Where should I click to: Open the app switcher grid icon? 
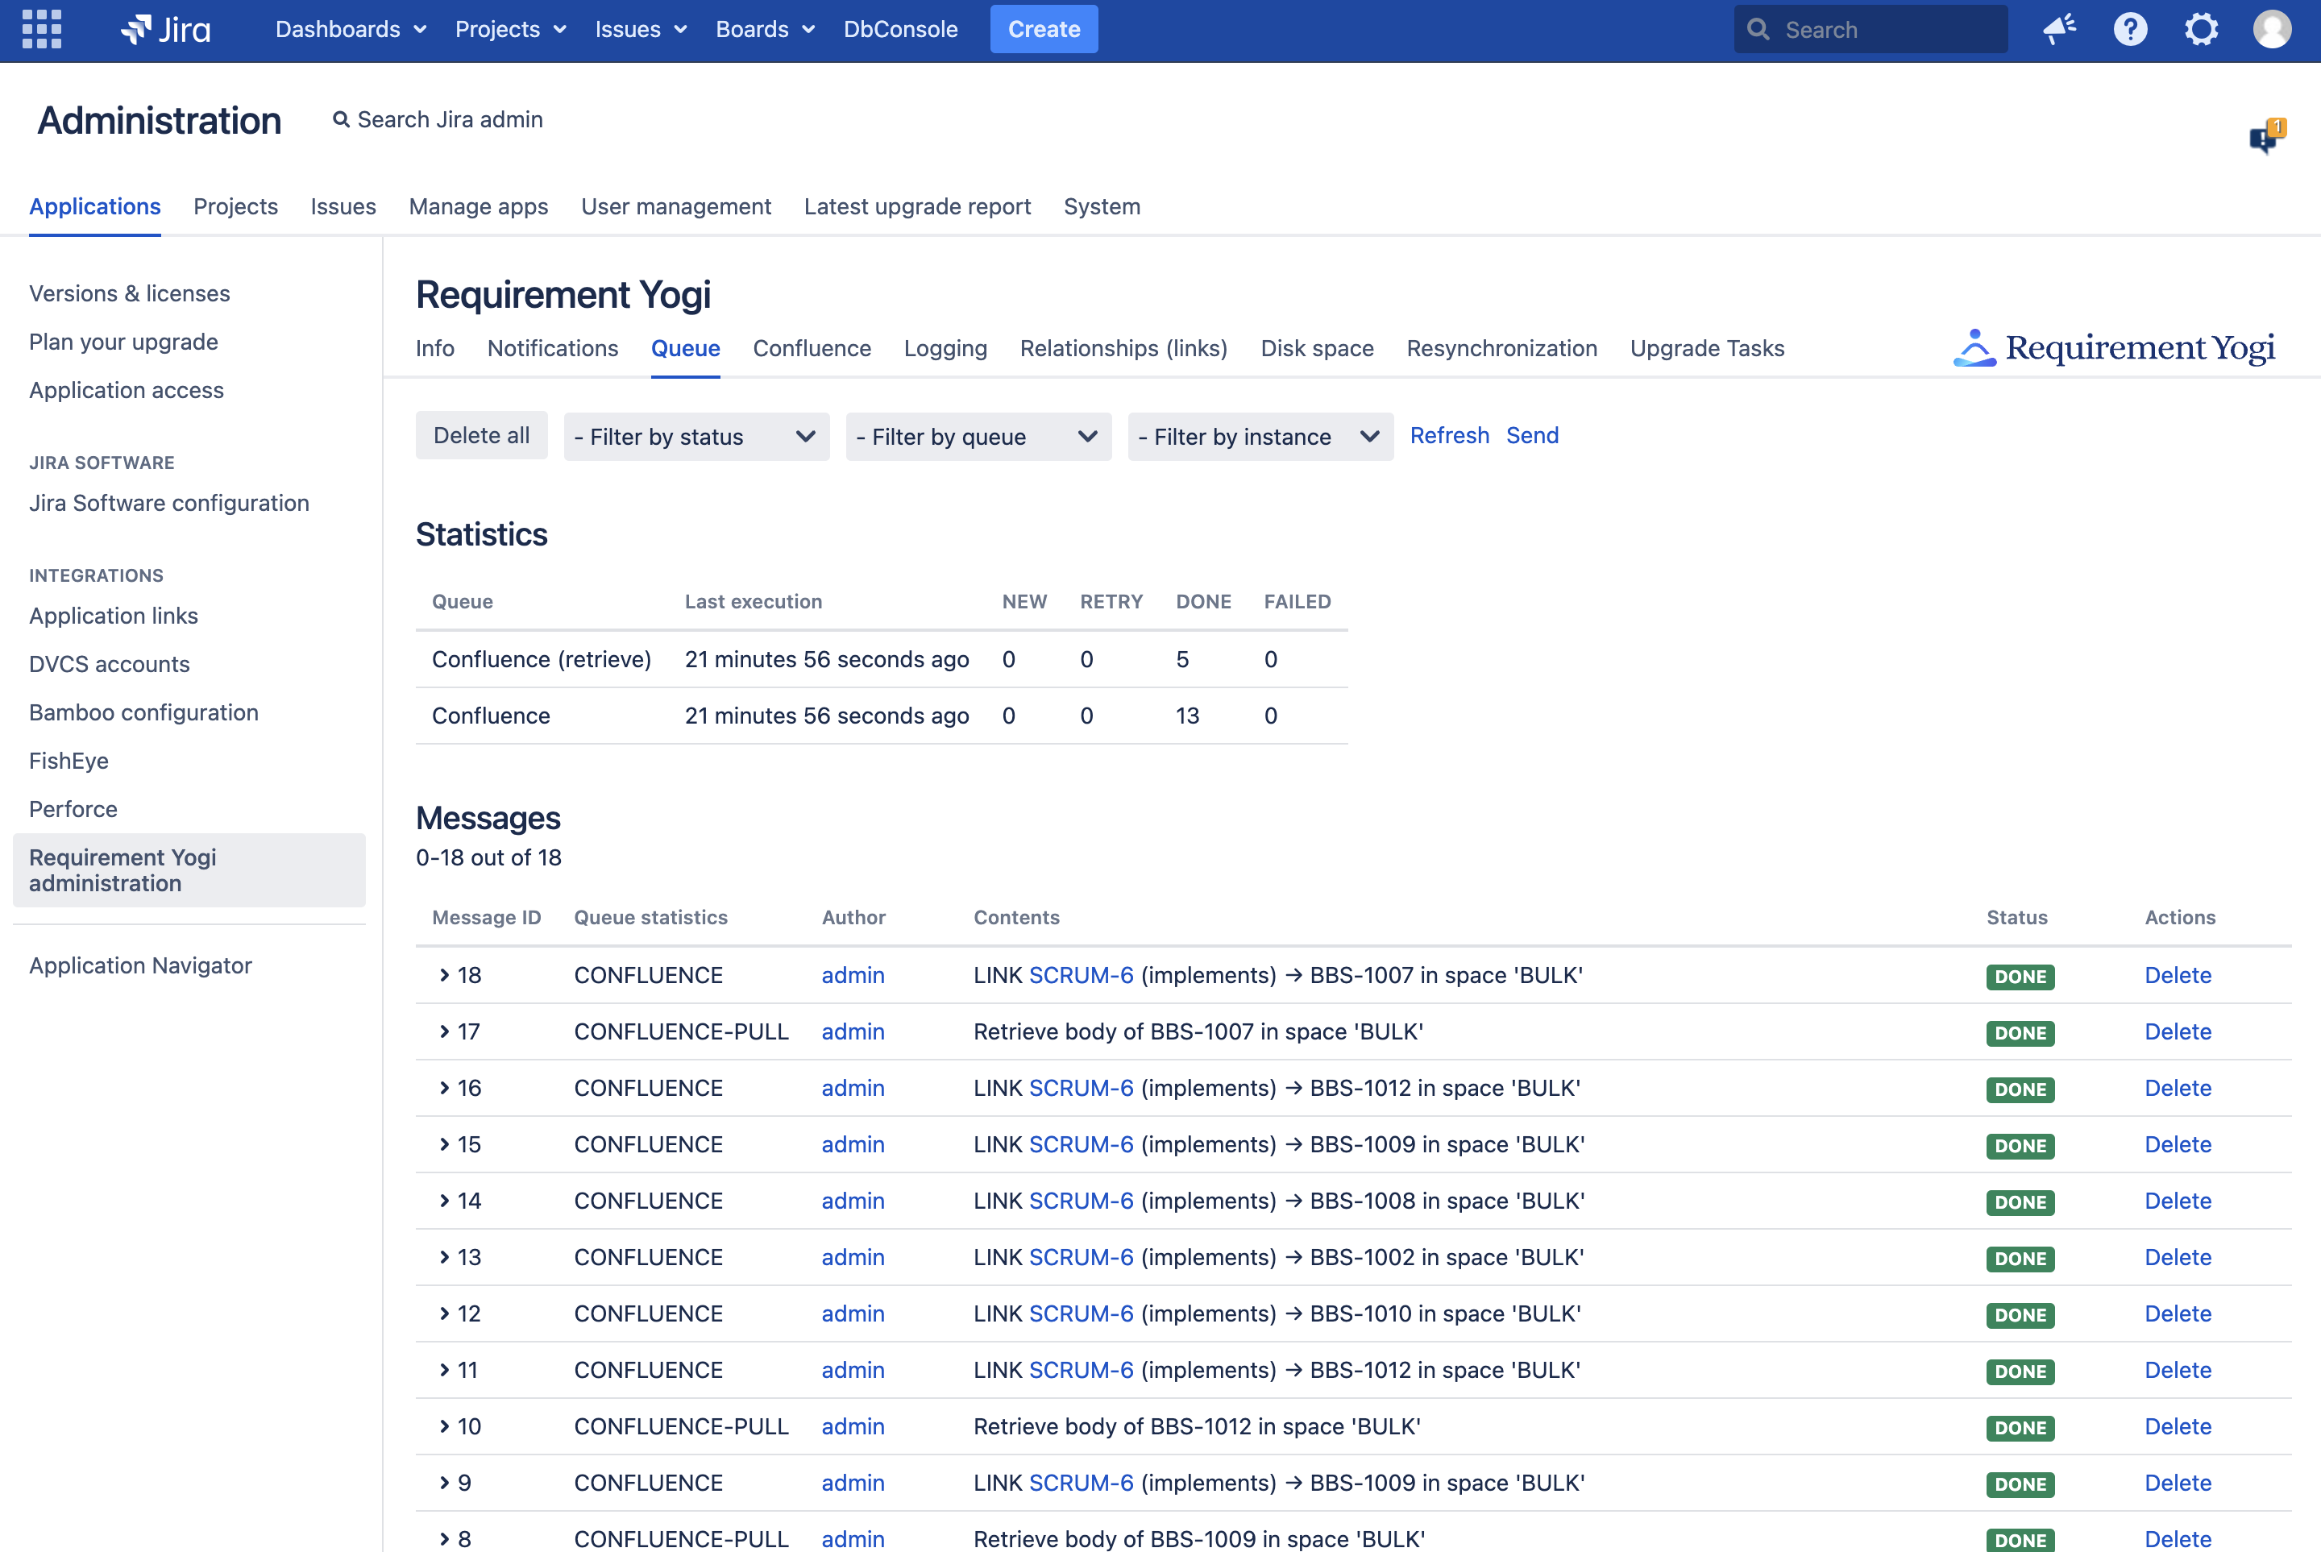[x=42, y=30]
